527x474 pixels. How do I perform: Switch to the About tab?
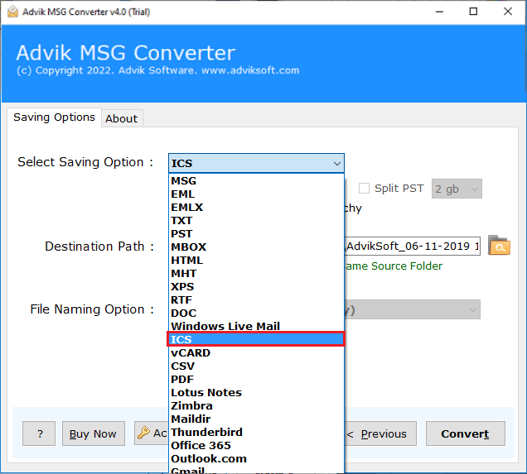coord(121,118)
